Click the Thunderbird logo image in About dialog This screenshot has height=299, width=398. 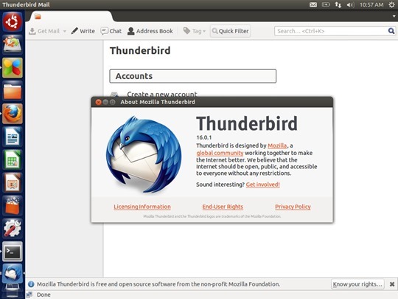pyautogui.click(x=144, y=154)
